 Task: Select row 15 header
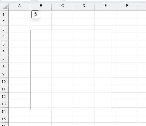[x=4, y=119]
